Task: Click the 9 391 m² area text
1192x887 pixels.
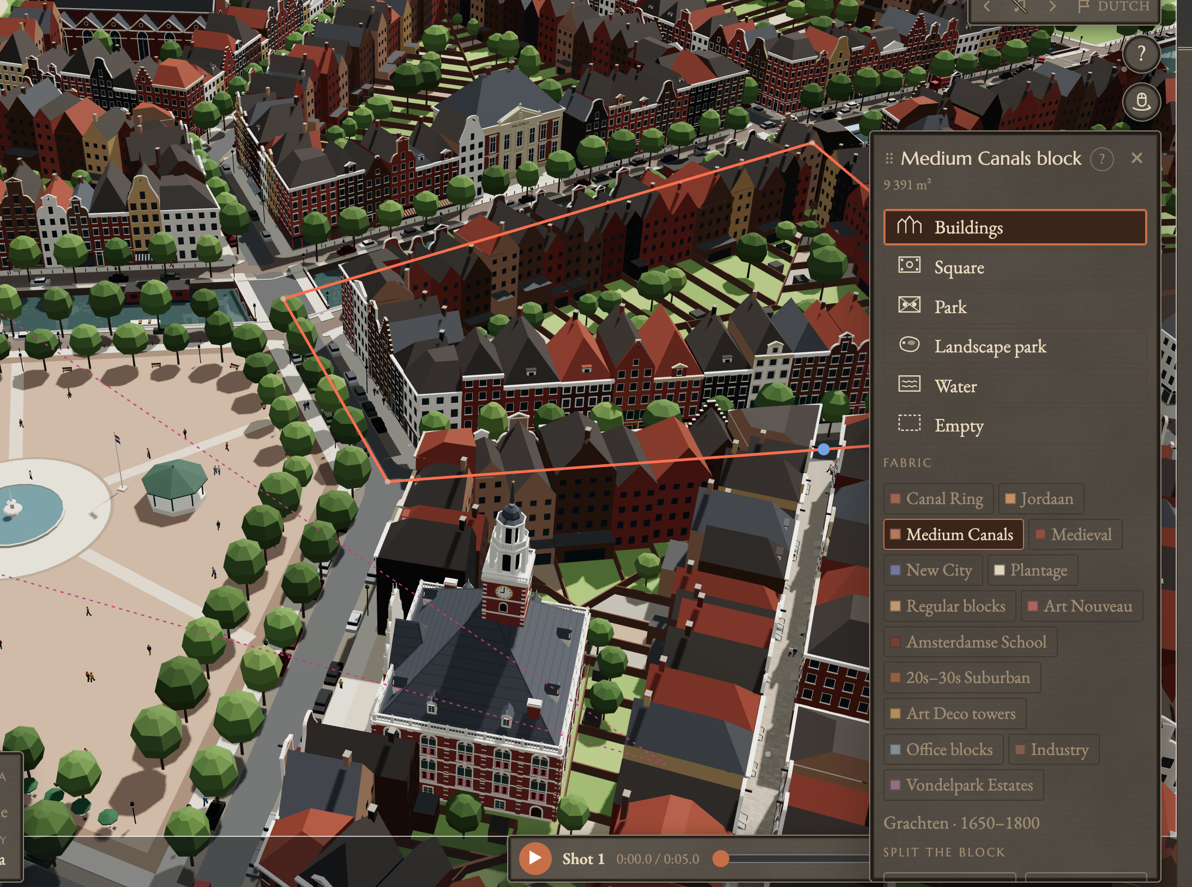Action: 907,184
